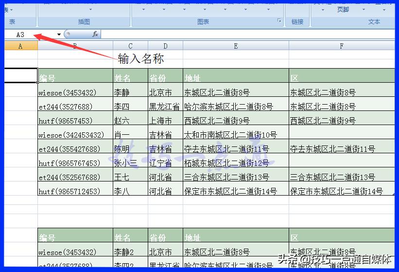Select the 吉林省 cell in the 陈明 row
This screenshot has width=399, height=272.
tap(165, 146)
